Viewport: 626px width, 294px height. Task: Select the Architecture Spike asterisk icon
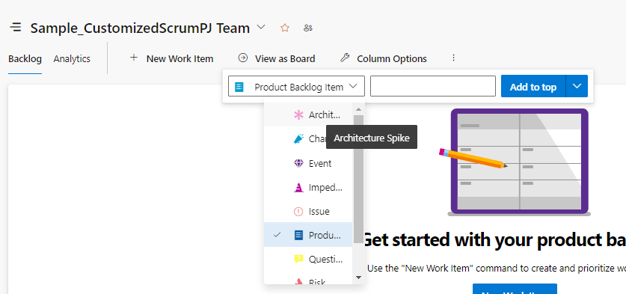(298, 115)
